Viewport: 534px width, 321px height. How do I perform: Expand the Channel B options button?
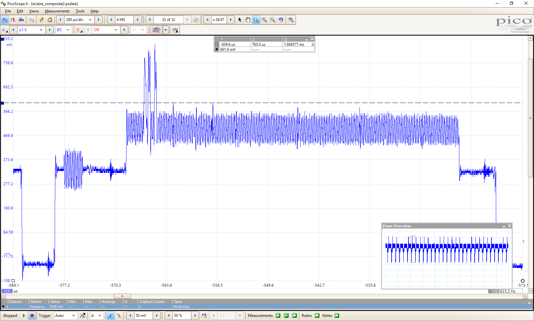[x=79, y=30]
